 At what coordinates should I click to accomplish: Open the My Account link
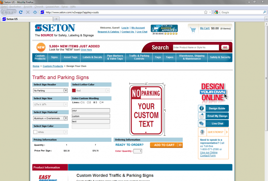pos(138,28)
